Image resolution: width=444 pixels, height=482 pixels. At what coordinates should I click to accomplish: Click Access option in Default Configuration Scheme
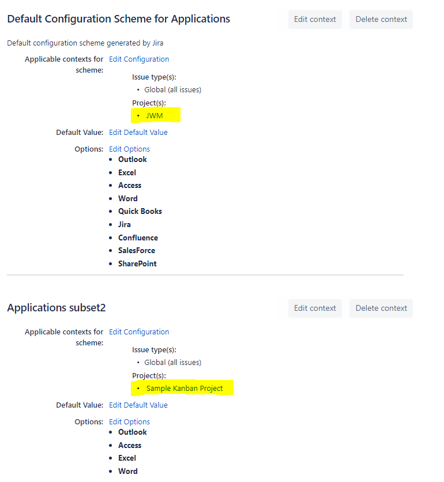[130, 185]
